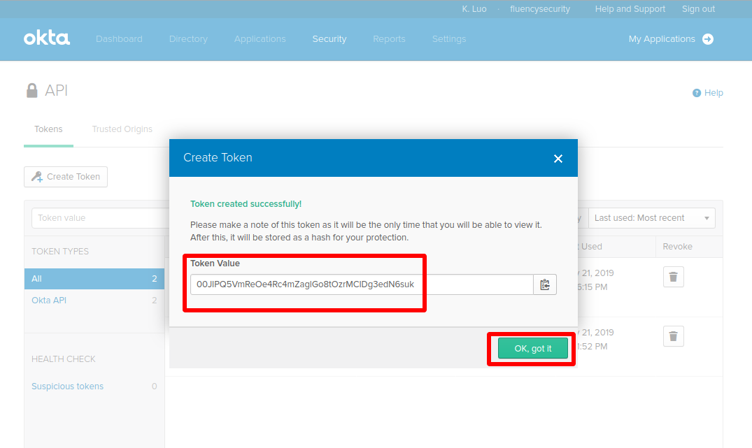Open the Reports menu
Viewport: 752px width, 448px height.
coord(389,39)
